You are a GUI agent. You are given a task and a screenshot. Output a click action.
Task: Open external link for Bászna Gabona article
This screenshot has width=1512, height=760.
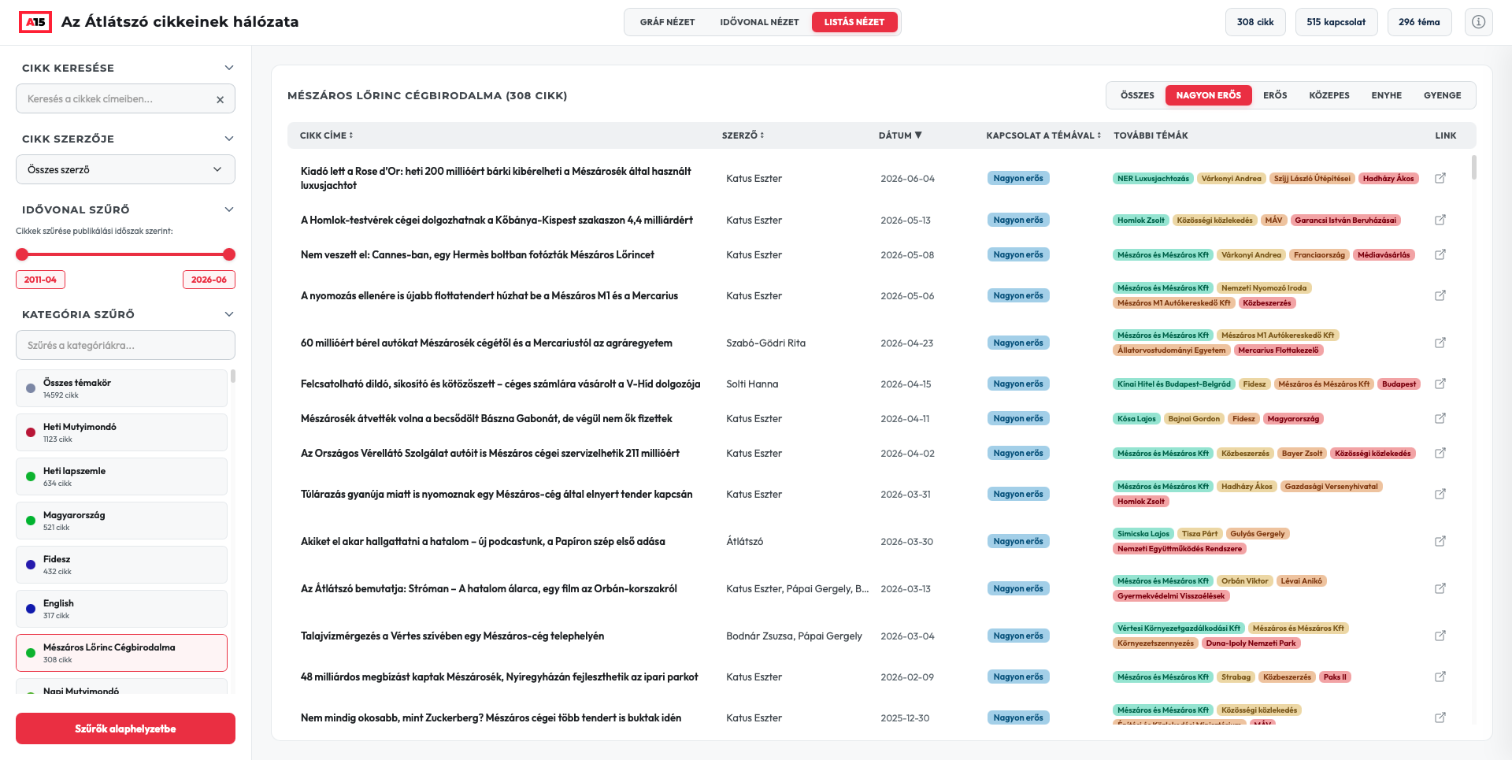coord(1440,418)
